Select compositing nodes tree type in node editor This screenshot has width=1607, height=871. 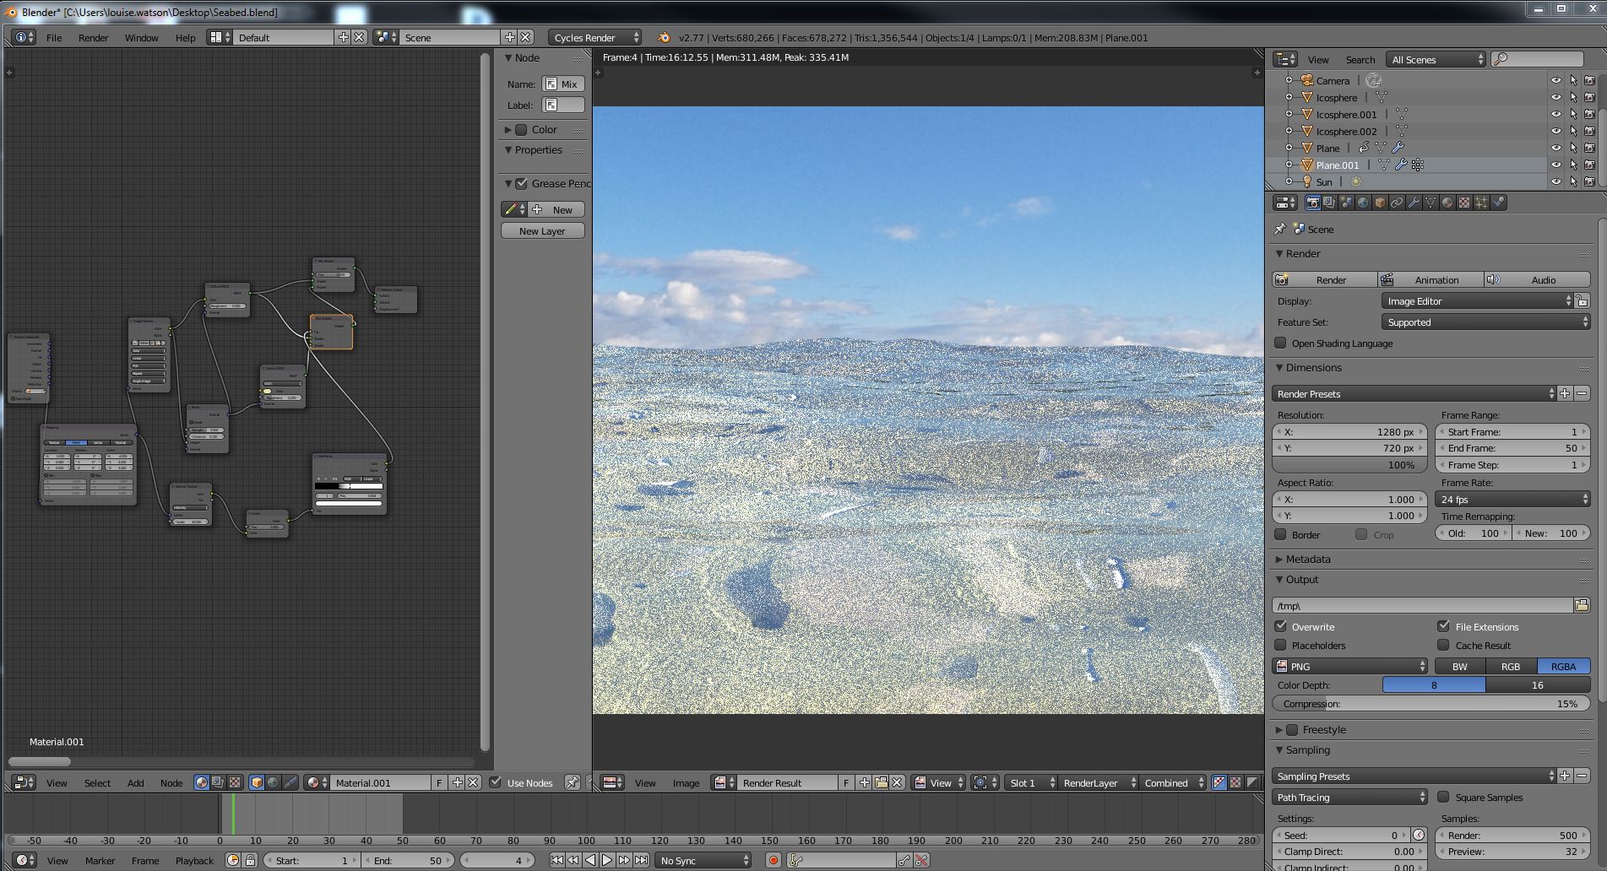(x=218, y=782)
